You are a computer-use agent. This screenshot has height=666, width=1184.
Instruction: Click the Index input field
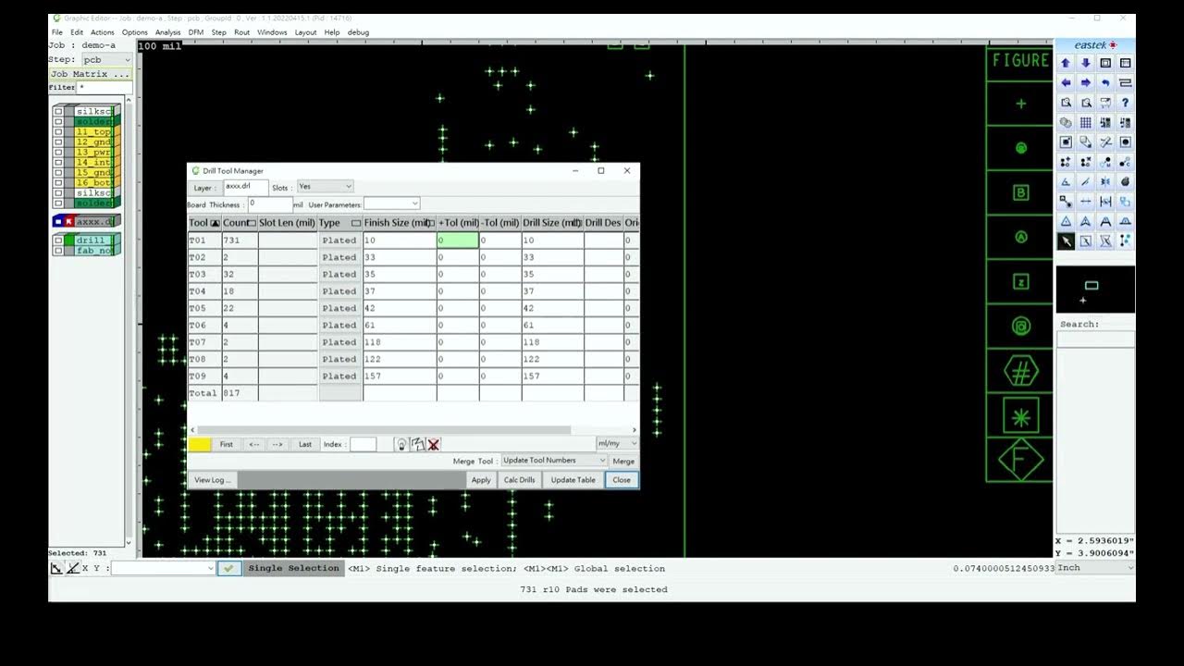363,444
